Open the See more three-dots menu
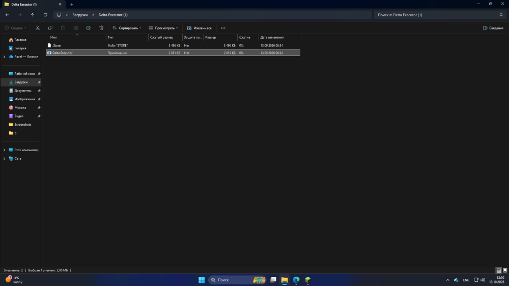The height and width of the screenshot is (286, 509). point(223,28)
